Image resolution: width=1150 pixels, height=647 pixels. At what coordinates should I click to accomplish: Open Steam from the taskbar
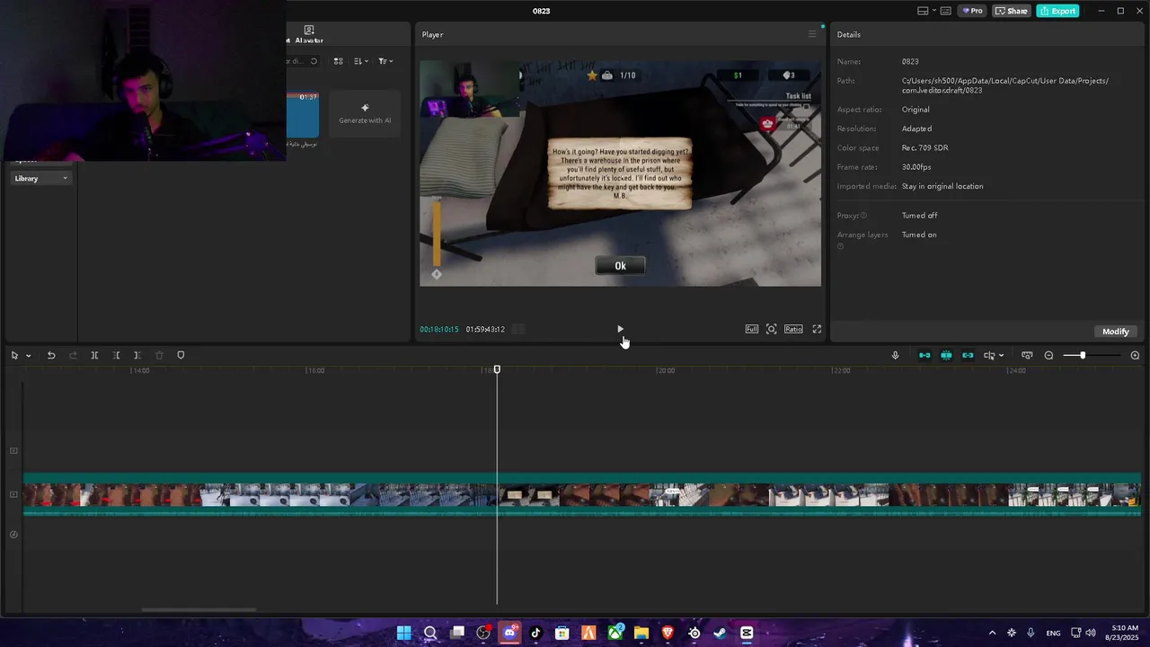(720, 633)
